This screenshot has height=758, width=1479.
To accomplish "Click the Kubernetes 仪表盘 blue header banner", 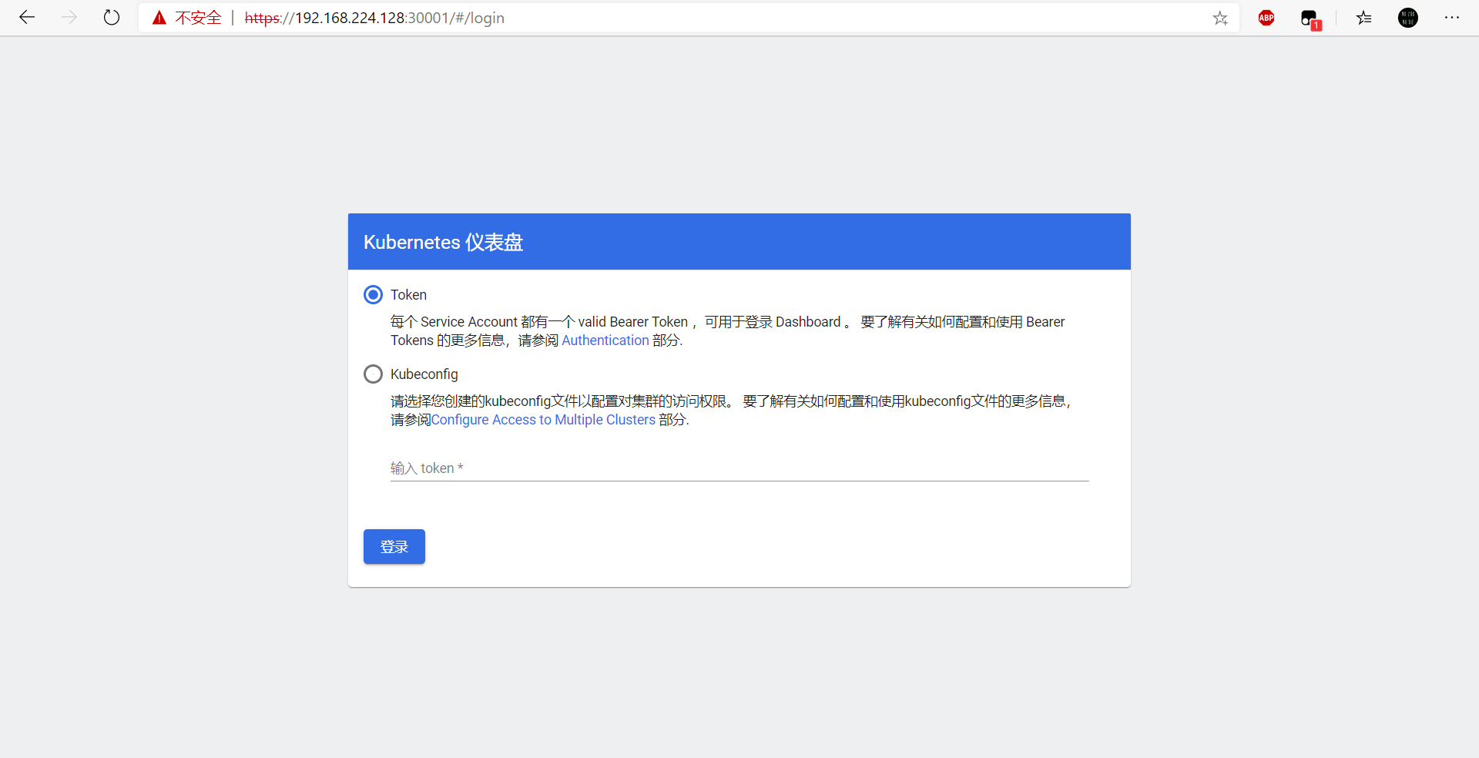I will point(738,241).
